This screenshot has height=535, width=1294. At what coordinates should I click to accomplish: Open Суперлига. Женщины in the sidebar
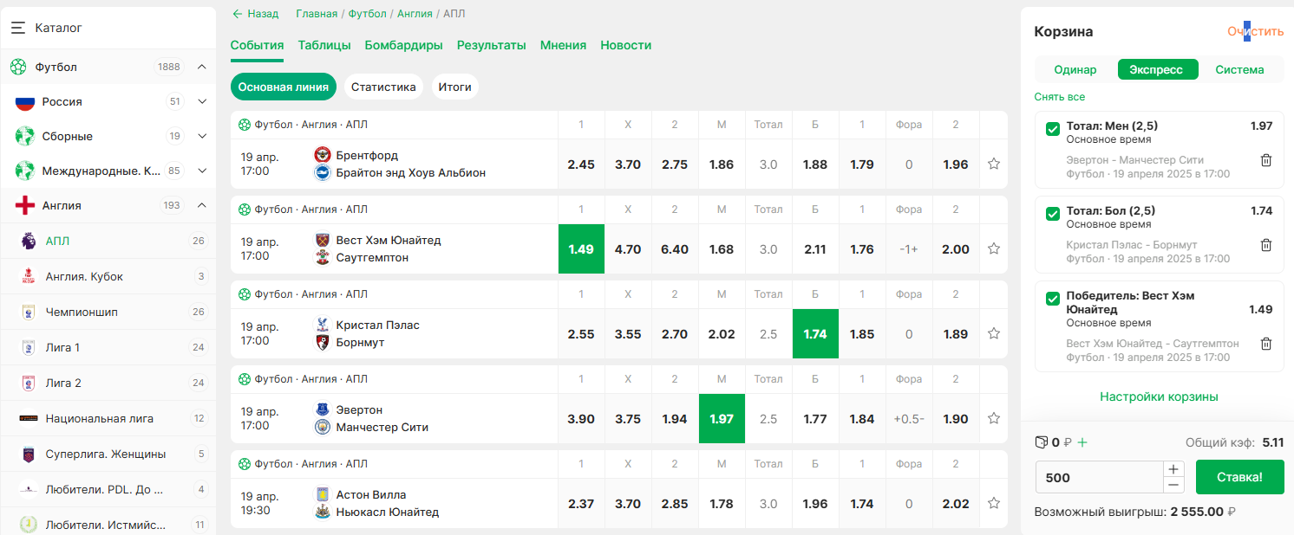(108, 454)
